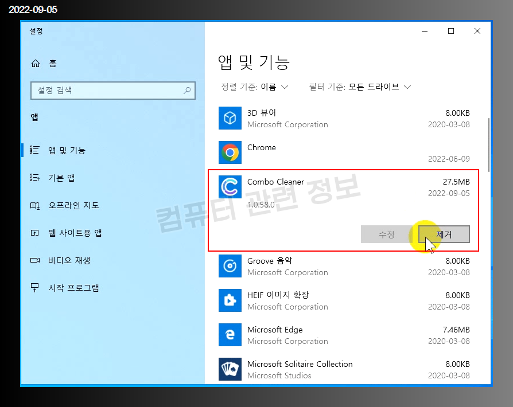Screen dimensions: 513x407
Task: Click the 27.5MB size value
Action: tap(456, 182)
